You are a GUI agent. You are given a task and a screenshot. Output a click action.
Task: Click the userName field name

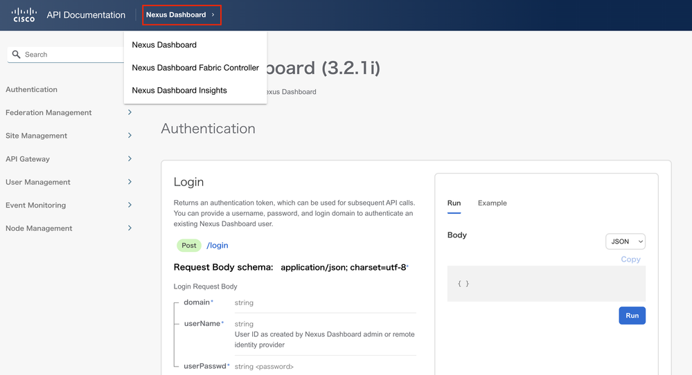click(202, 323)
